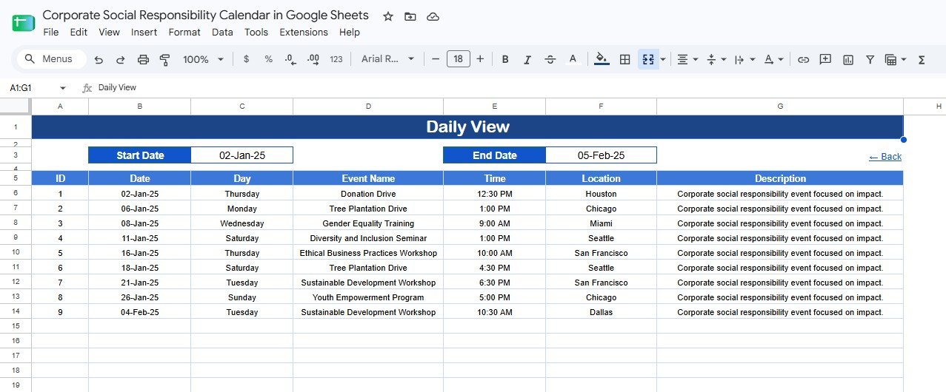
Task: Open the Help menu
Action: (x=350, y=32)
